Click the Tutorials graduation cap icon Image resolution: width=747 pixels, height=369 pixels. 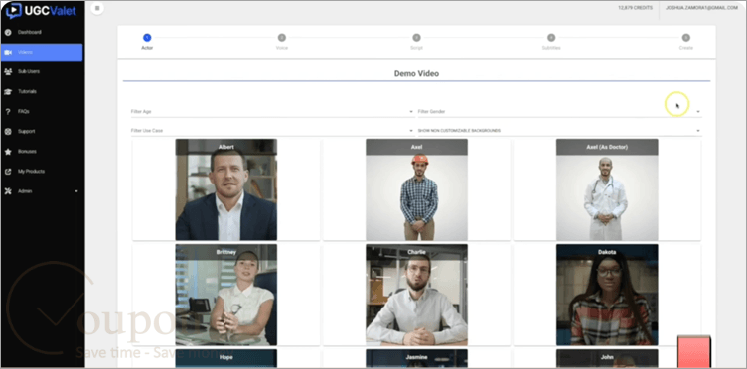8,92
